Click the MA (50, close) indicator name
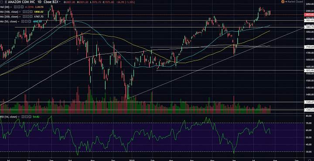314x161 pixels. [x=8, y=21]
